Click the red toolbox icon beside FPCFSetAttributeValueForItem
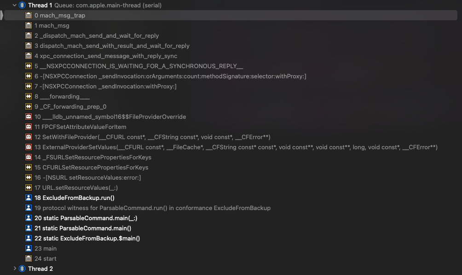 pyautogui.click(x=29, y=127)
